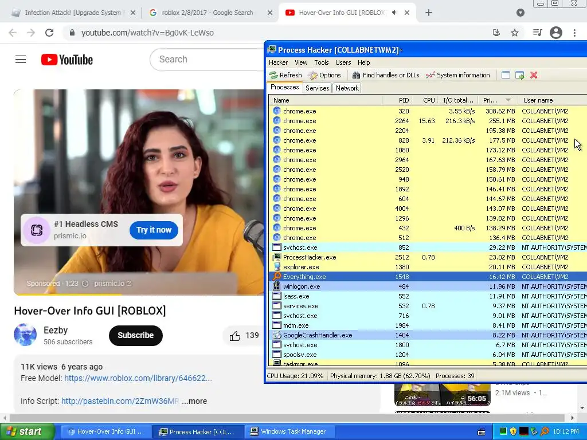Expand the description with ...more

(194, 401)
